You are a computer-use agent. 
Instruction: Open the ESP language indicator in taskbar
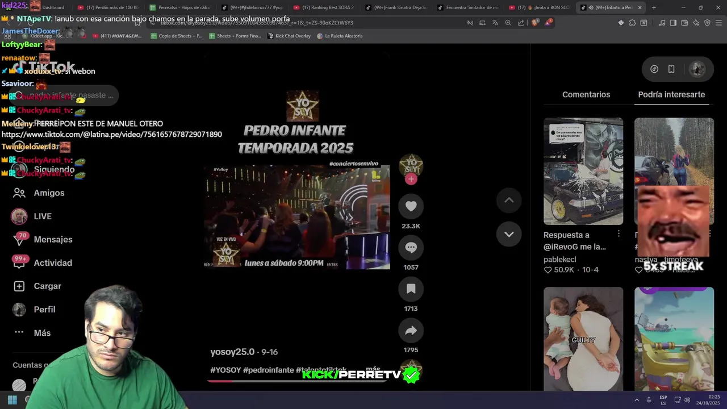(x=663, y=400)
